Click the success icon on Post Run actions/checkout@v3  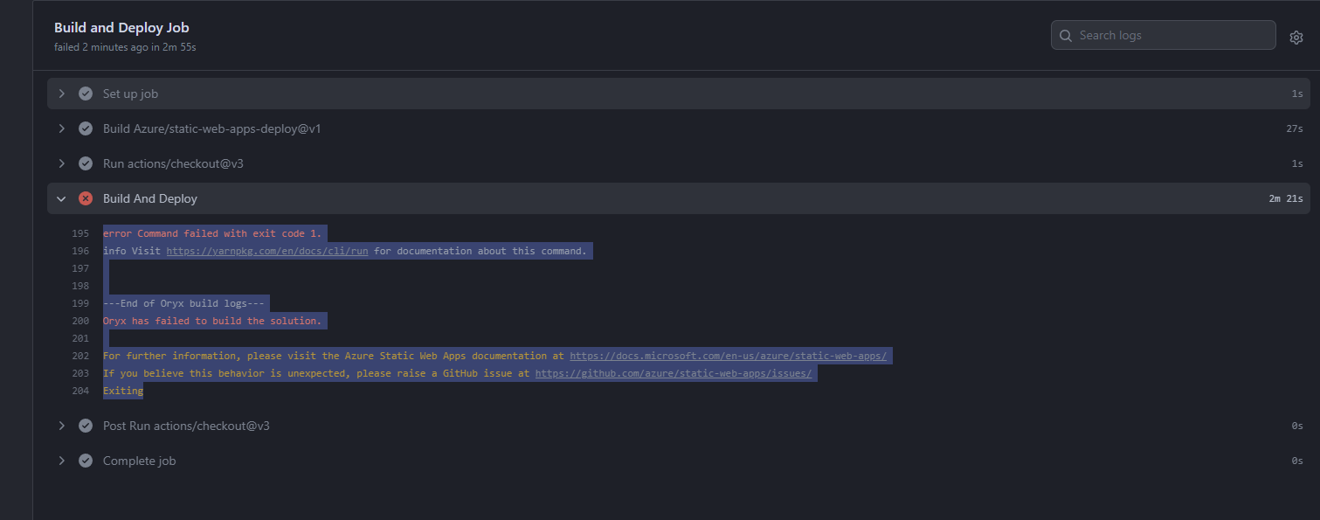pyautogui.click(x=85, y=425)
